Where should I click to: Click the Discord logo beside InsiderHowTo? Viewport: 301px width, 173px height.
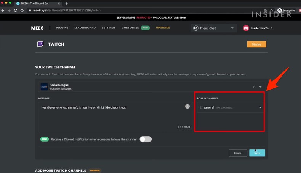(x=246, y=28)
